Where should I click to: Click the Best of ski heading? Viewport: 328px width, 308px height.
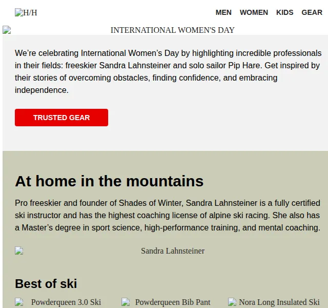(46, 284)
